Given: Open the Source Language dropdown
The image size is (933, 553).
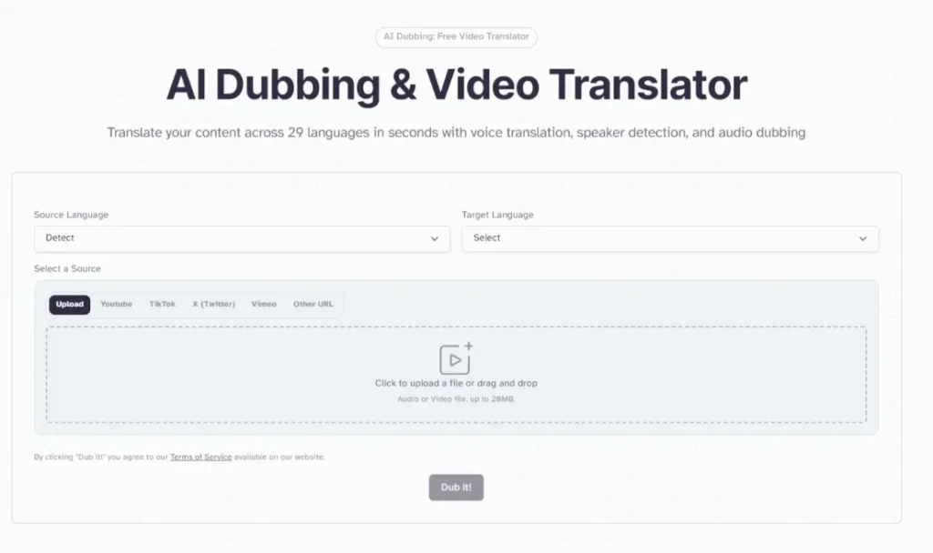Looking at the screenshot, I should click(x=241, y=238).
